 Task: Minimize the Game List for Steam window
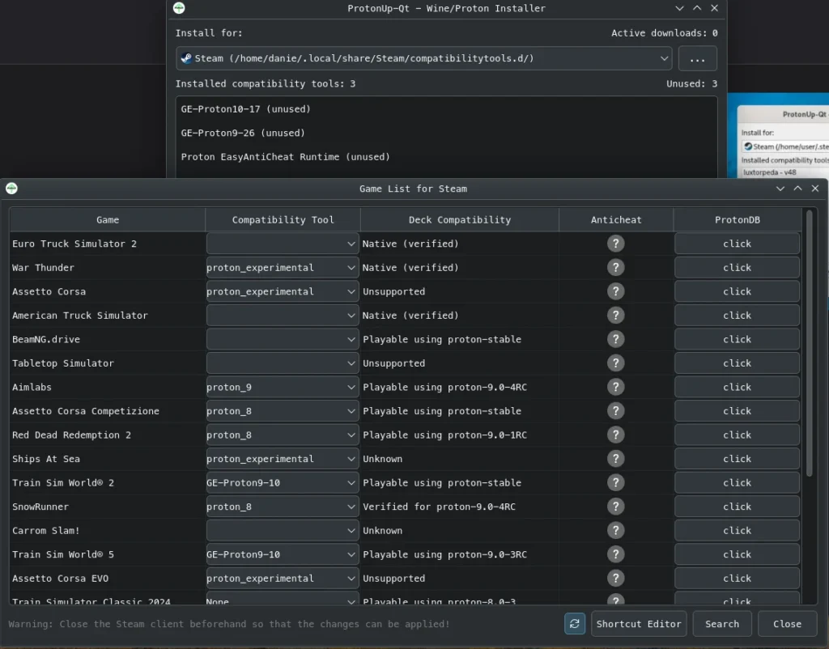[x=780, y=189]
